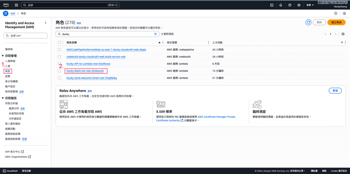Go to previous page of roles
350x174 pixels.
pos(325,34)
